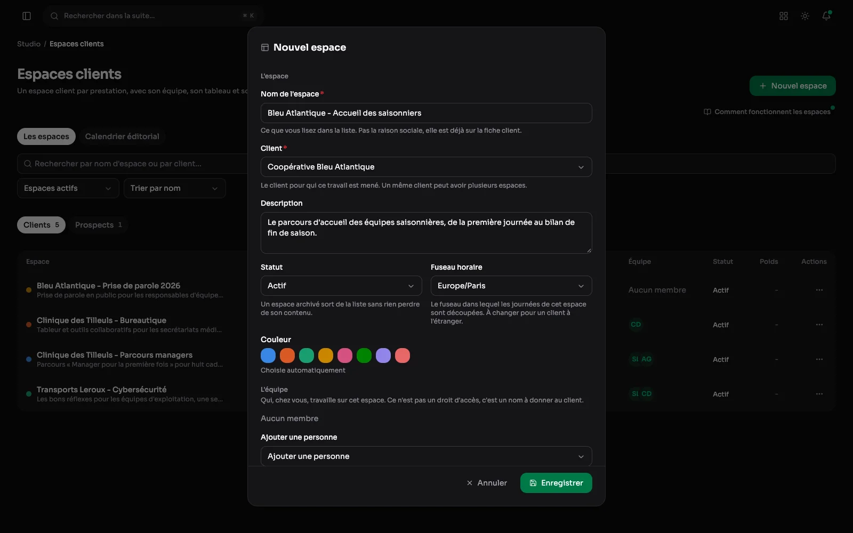Open Comment fonctionnent les espaces help link
This screenshot has height=533, width=853.
pos(767,112)
